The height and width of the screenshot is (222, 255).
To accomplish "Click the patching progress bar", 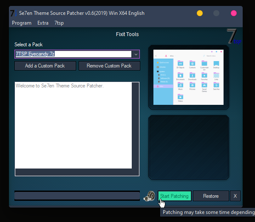I will pos(77,196).
